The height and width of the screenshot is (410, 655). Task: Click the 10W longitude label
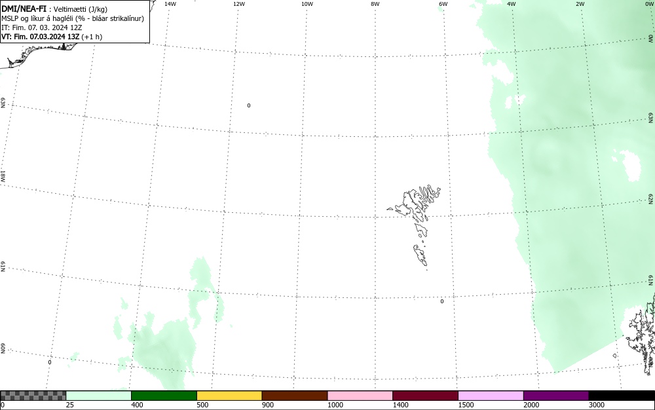[x=307, y=4]
